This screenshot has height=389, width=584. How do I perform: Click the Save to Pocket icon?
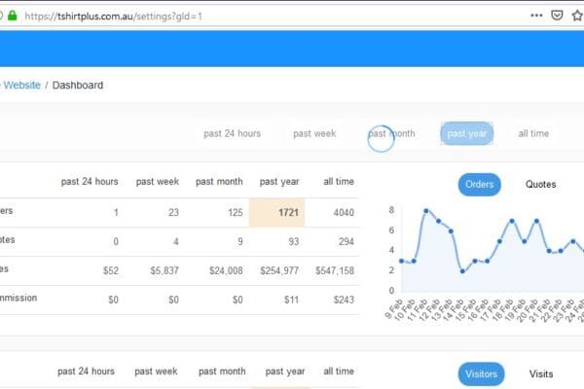(557, 16)
